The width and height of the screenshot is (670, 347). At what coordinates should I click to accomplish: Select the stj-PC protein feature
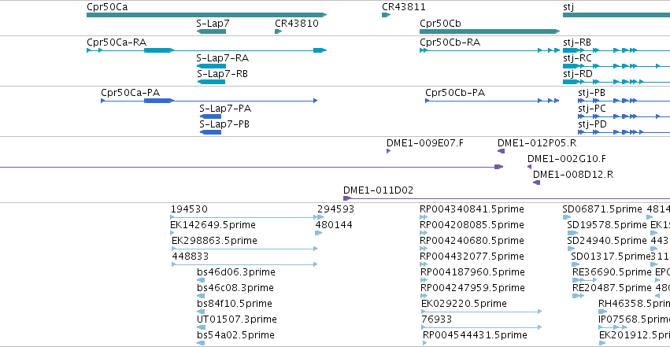pyautogui.click(x=624, y=116)
